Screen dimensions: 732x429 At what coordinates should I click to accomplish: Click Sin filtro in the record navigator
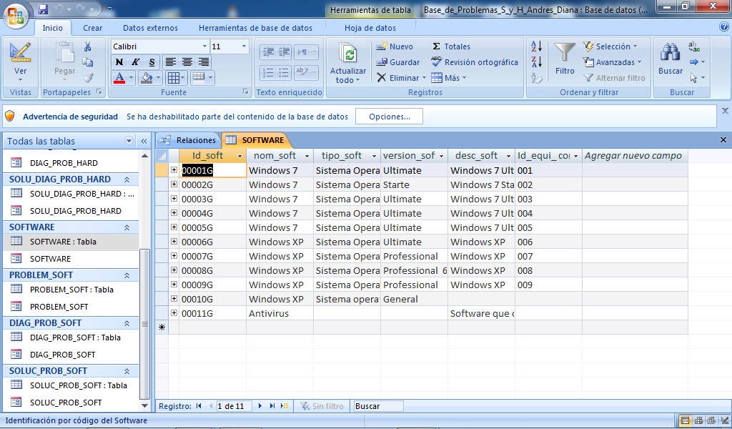(322, 405)
